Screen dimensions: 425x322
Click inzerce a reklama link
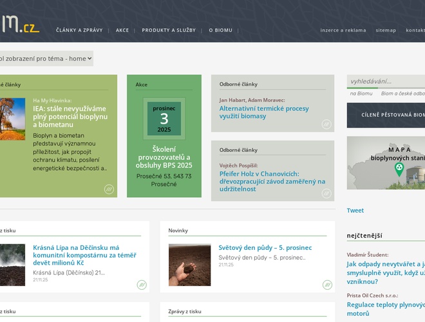point(343,30)
